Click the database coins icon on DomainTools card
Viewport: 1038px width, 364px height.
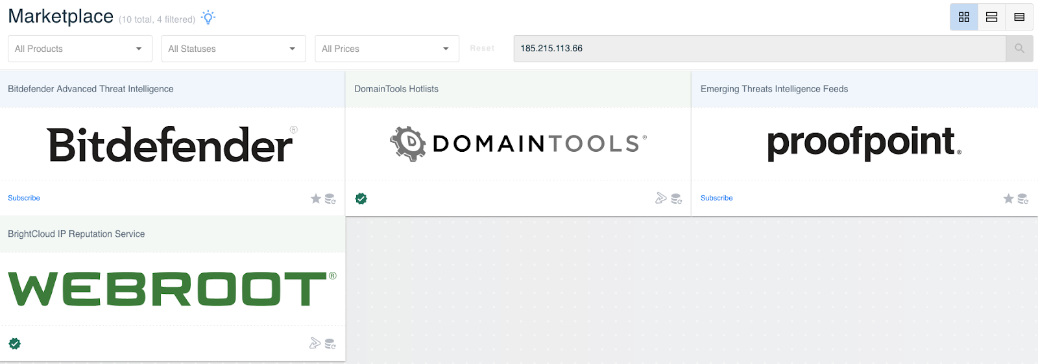point(677,199)
